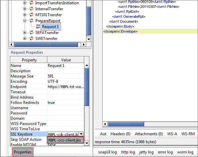198x157 pixels.
Task: Click the closing soapenv:Envelope line
Action: click(x=120, y=31)
